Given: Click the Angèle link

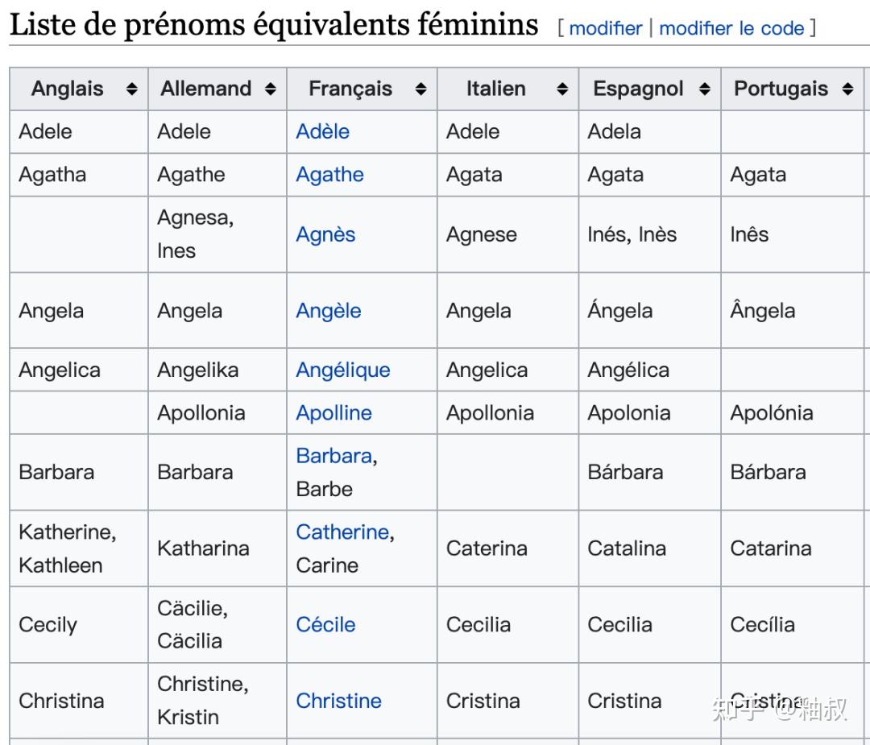Looking at the screenshot, I should [328, 311].
